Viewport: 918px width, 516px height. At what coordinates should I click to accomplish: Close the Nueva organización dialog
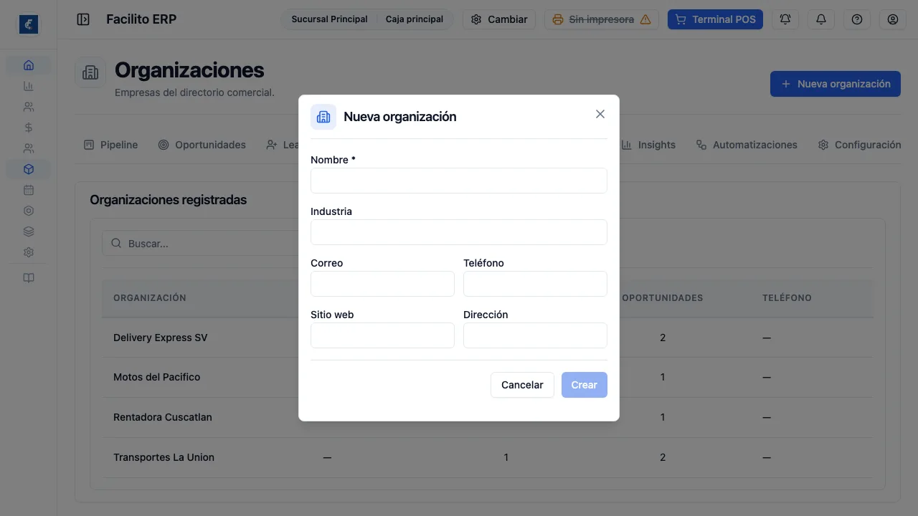(x=600, y=114)
